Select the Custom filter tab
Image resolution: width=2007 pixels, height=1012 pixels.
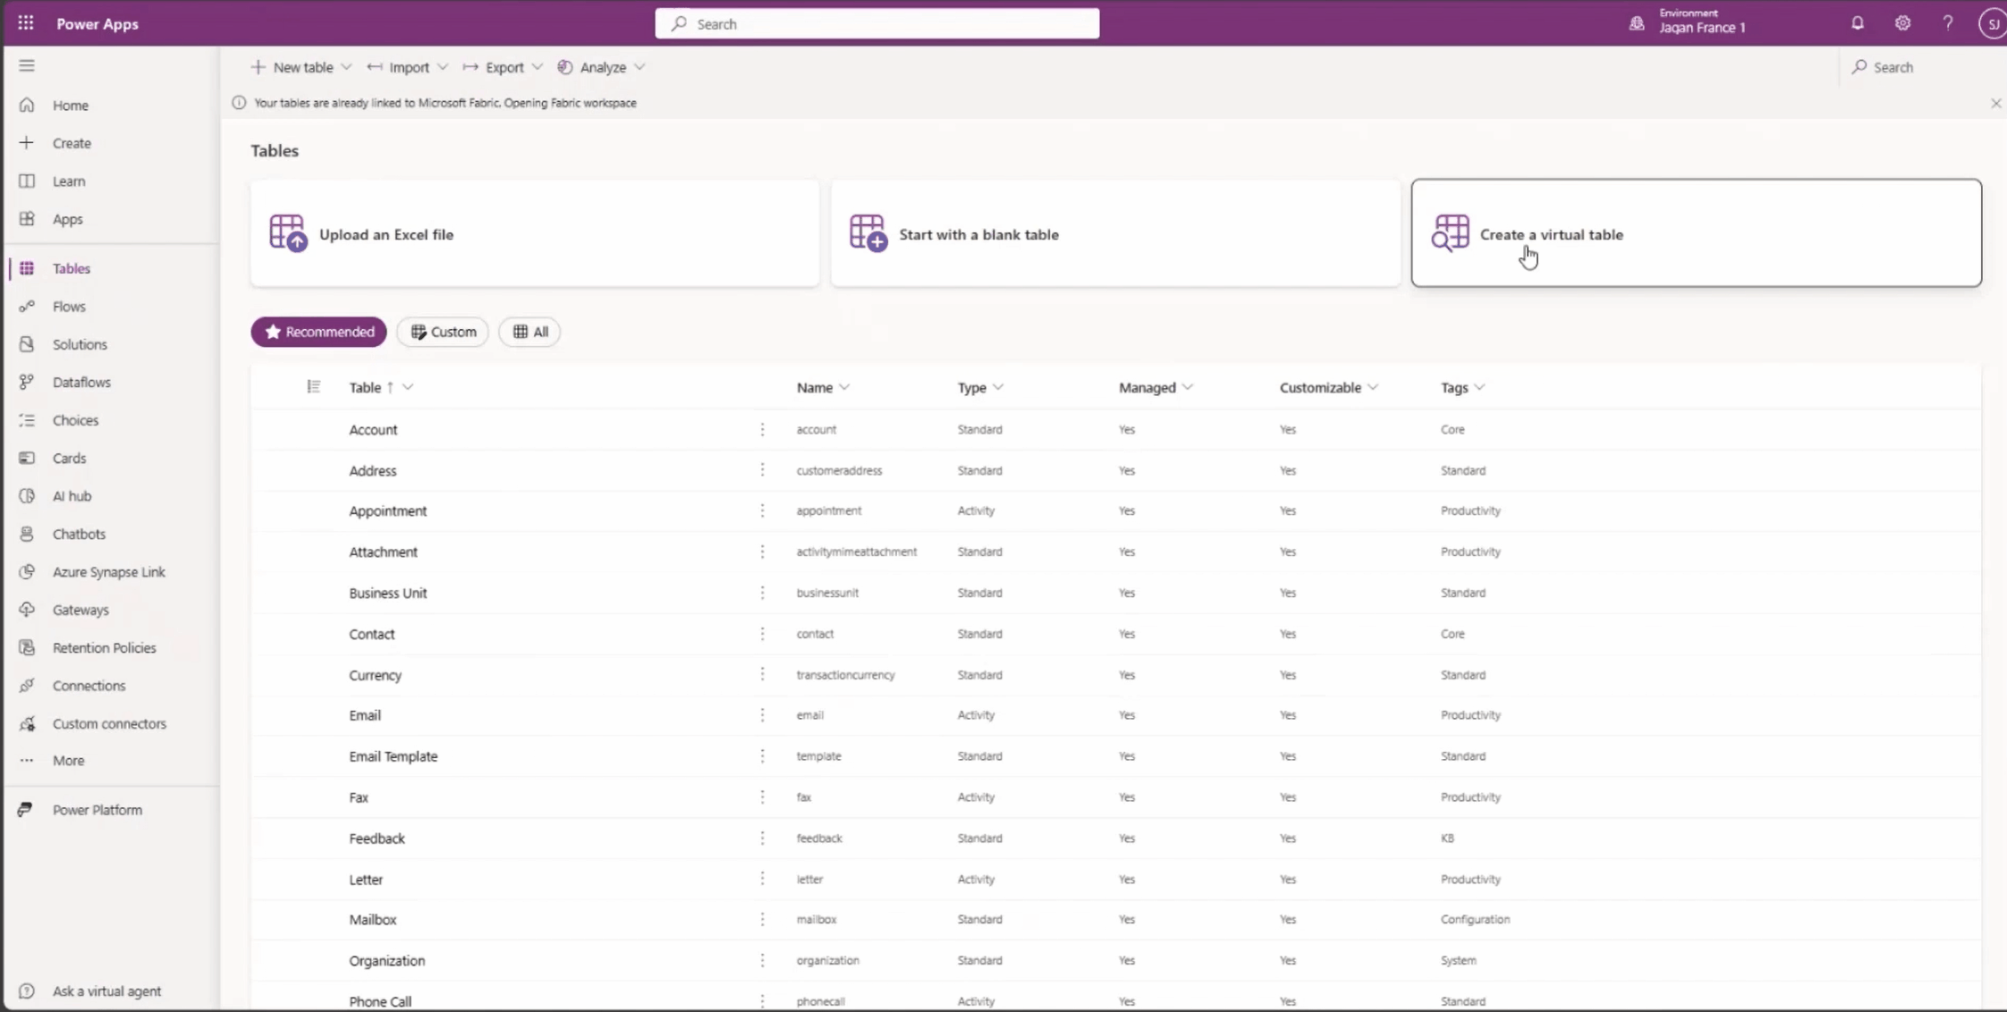click(443, 332)
